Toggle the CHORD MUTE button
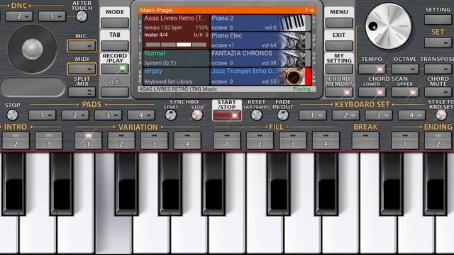454x255 pixels. click(x=438, y=92)
